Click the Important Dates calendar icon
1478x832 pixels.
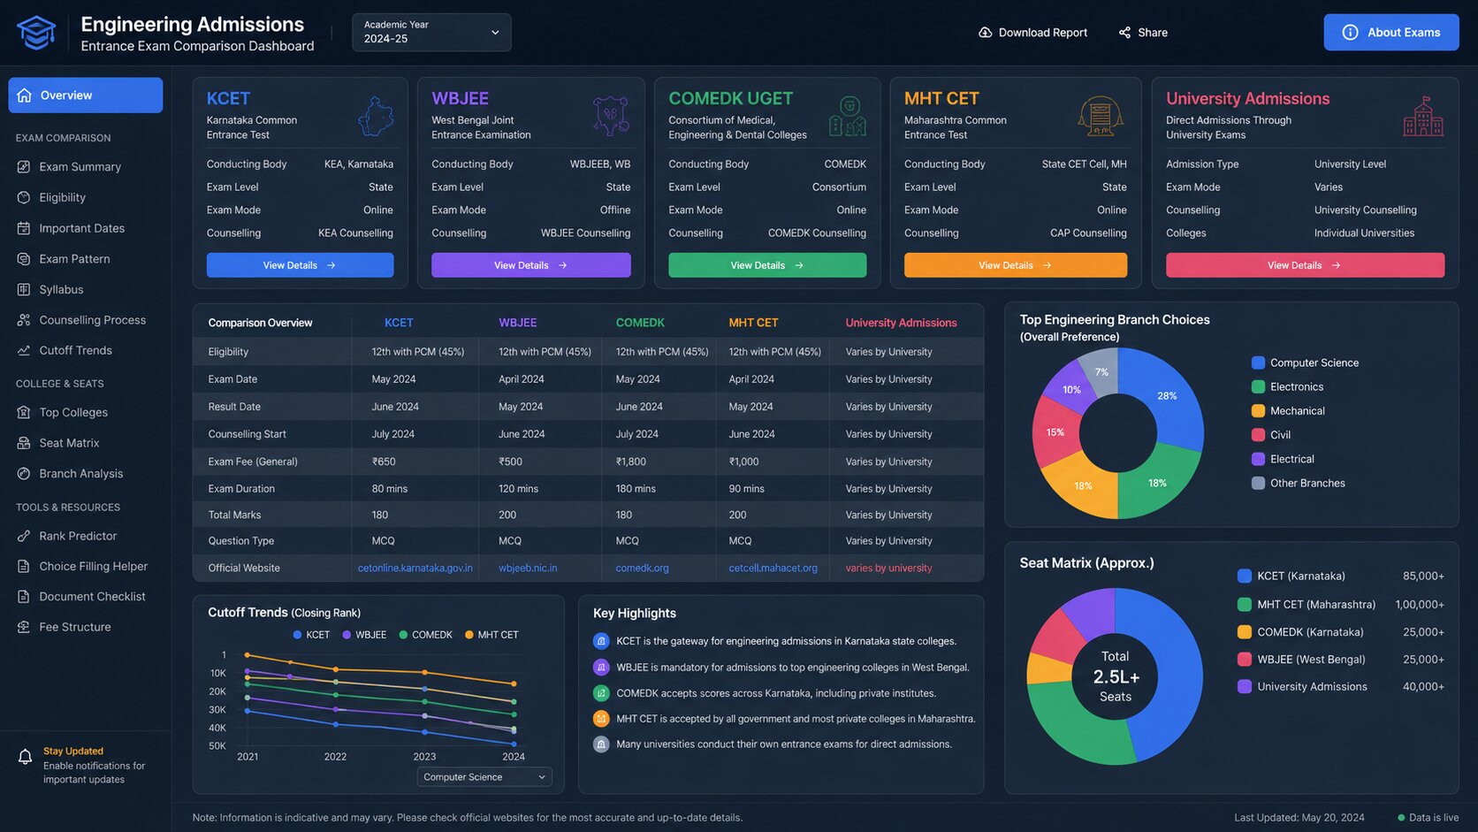click(x=24, y=228)
